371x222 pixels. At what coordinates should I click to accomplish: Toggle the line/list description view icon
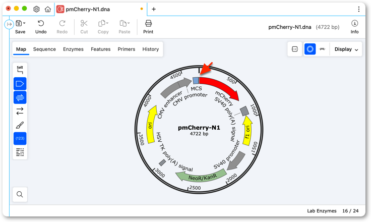pos(20,152)
